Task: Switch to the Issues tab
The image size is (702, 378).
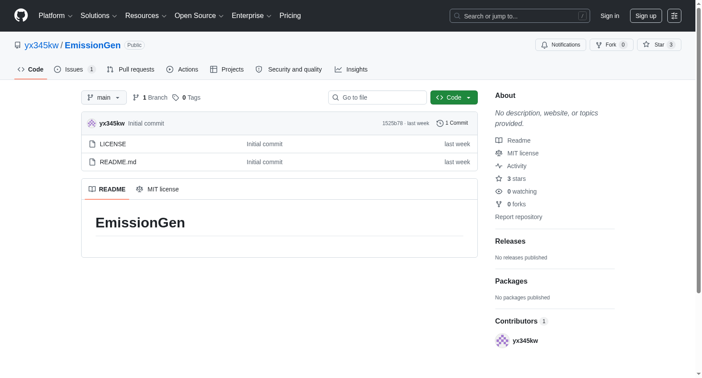Action: [x=75, y=69]
